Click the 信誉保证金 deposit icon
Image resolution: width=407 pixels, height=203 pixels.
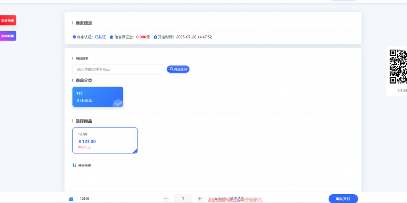(x=112, y=37)
